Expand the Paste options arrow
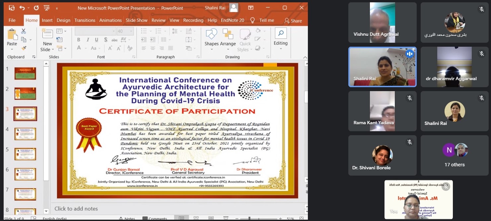 pos(12,49)
